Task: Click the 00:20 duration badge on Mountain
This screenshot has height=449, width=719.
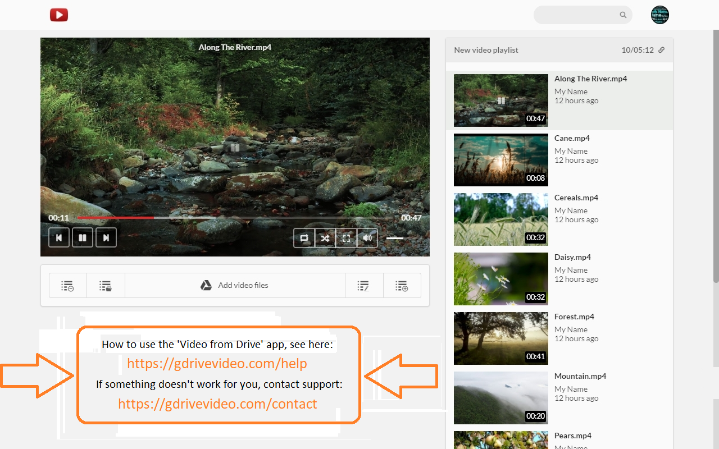Action: 536,416
